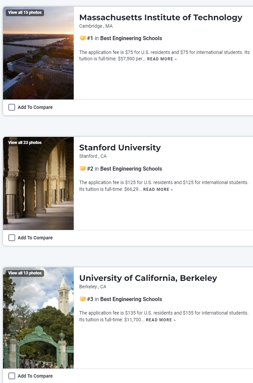Screen dimensions: 253x383
Task: Enable Add To Compare for UC Berkeley
Action: click(x=12, y=376)
